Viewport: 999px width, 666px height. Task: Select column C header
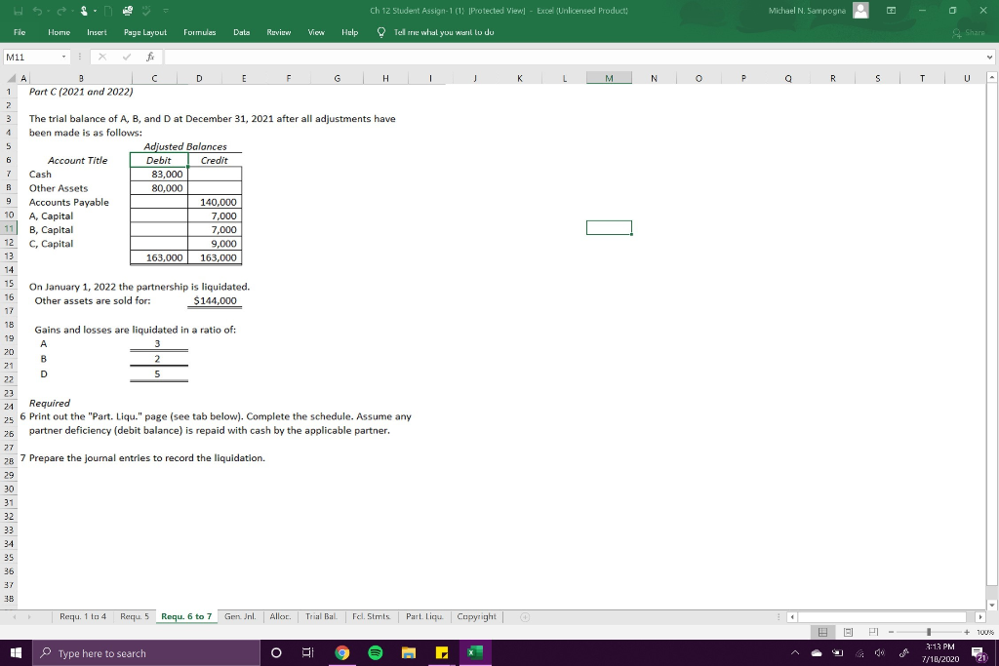[x=154, y=78]
